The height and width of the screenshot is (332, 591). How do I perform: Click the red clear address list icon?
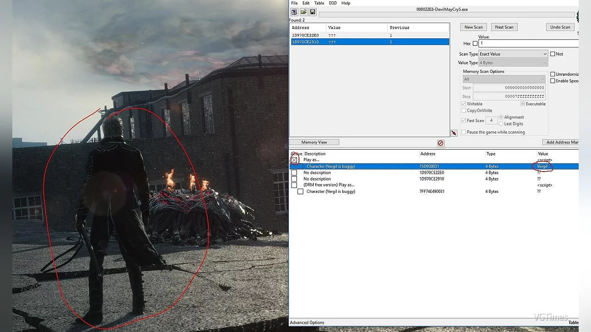(x=440, y=143)
